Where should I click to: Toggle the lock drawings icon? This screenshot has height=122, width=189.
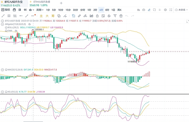97,16
